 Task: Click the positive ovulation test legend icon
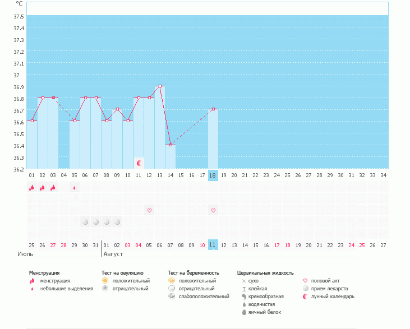click(x=105, y=280)
